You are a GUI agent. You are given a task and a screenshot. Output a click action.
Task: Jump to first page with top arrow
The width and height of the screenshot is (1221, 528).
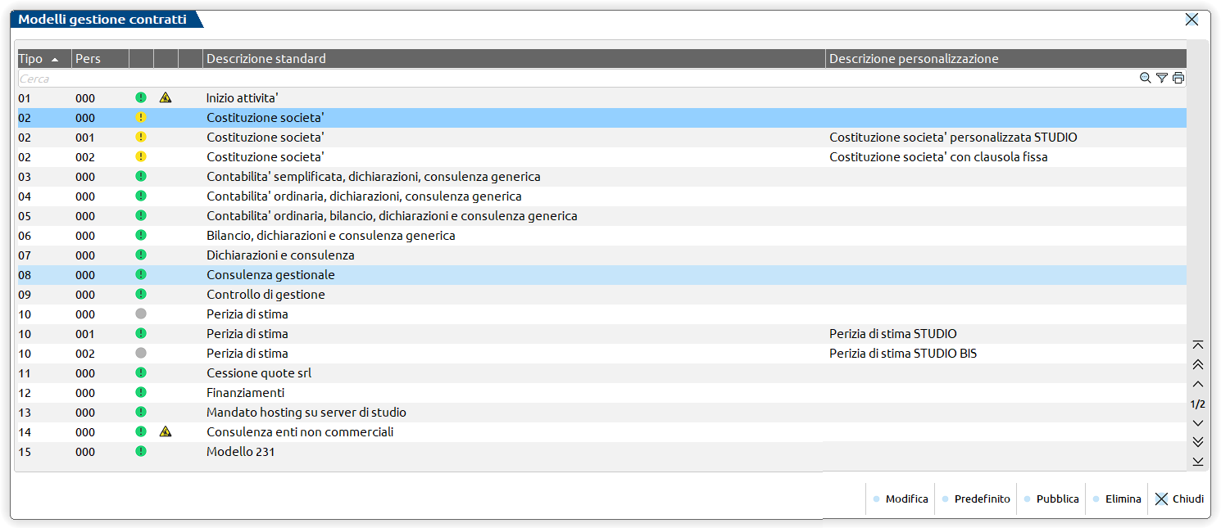tap(1198, 345)
